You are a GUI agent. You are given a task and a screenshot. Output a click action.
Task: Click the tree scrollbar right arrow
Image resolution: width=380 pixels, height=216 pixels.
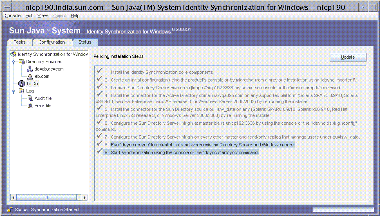84,197
